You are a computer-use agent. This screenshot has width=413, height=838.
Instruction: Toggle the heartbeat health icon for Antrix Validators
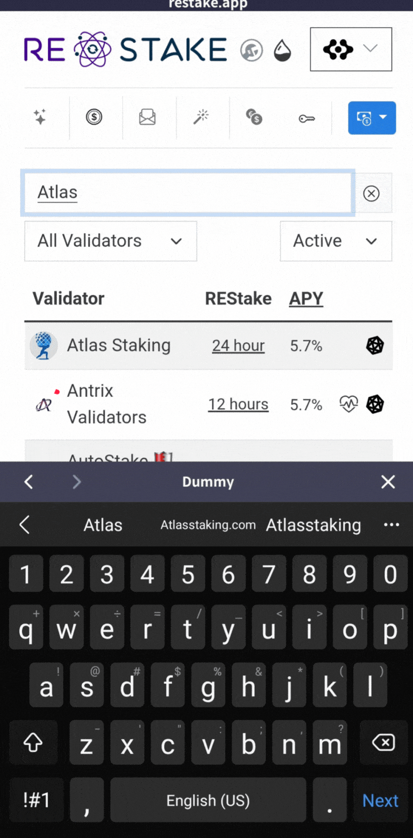coord(348,404)
